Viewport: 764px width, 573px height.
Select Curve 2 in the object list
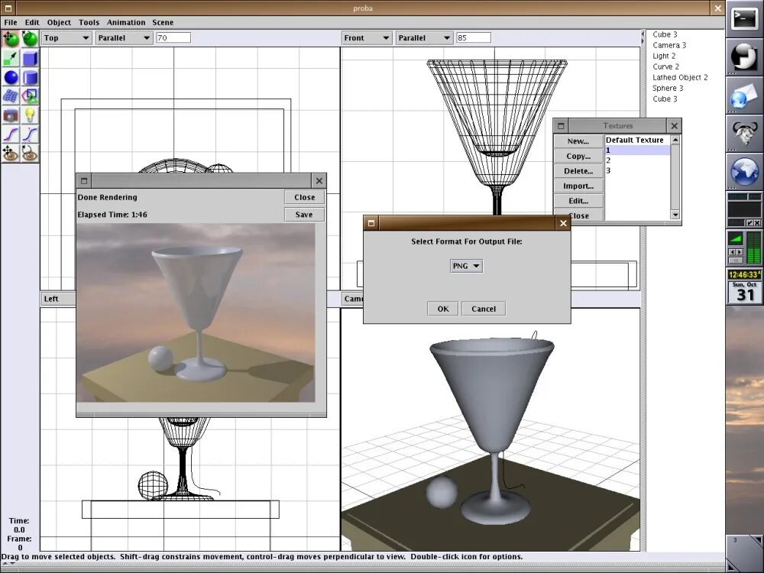tap(665, 66)
